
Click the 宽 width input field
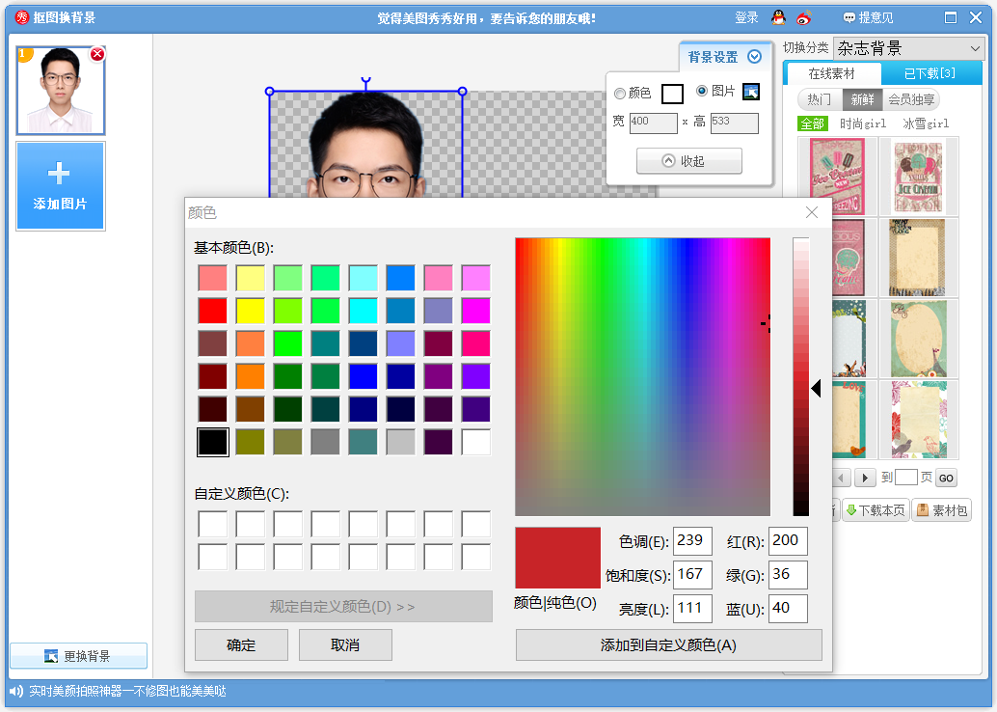(x=653, y=123)
